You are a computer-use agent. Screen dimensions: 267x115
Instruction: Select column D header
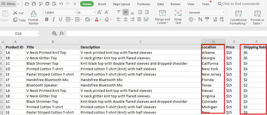click(x=213, y=42)
